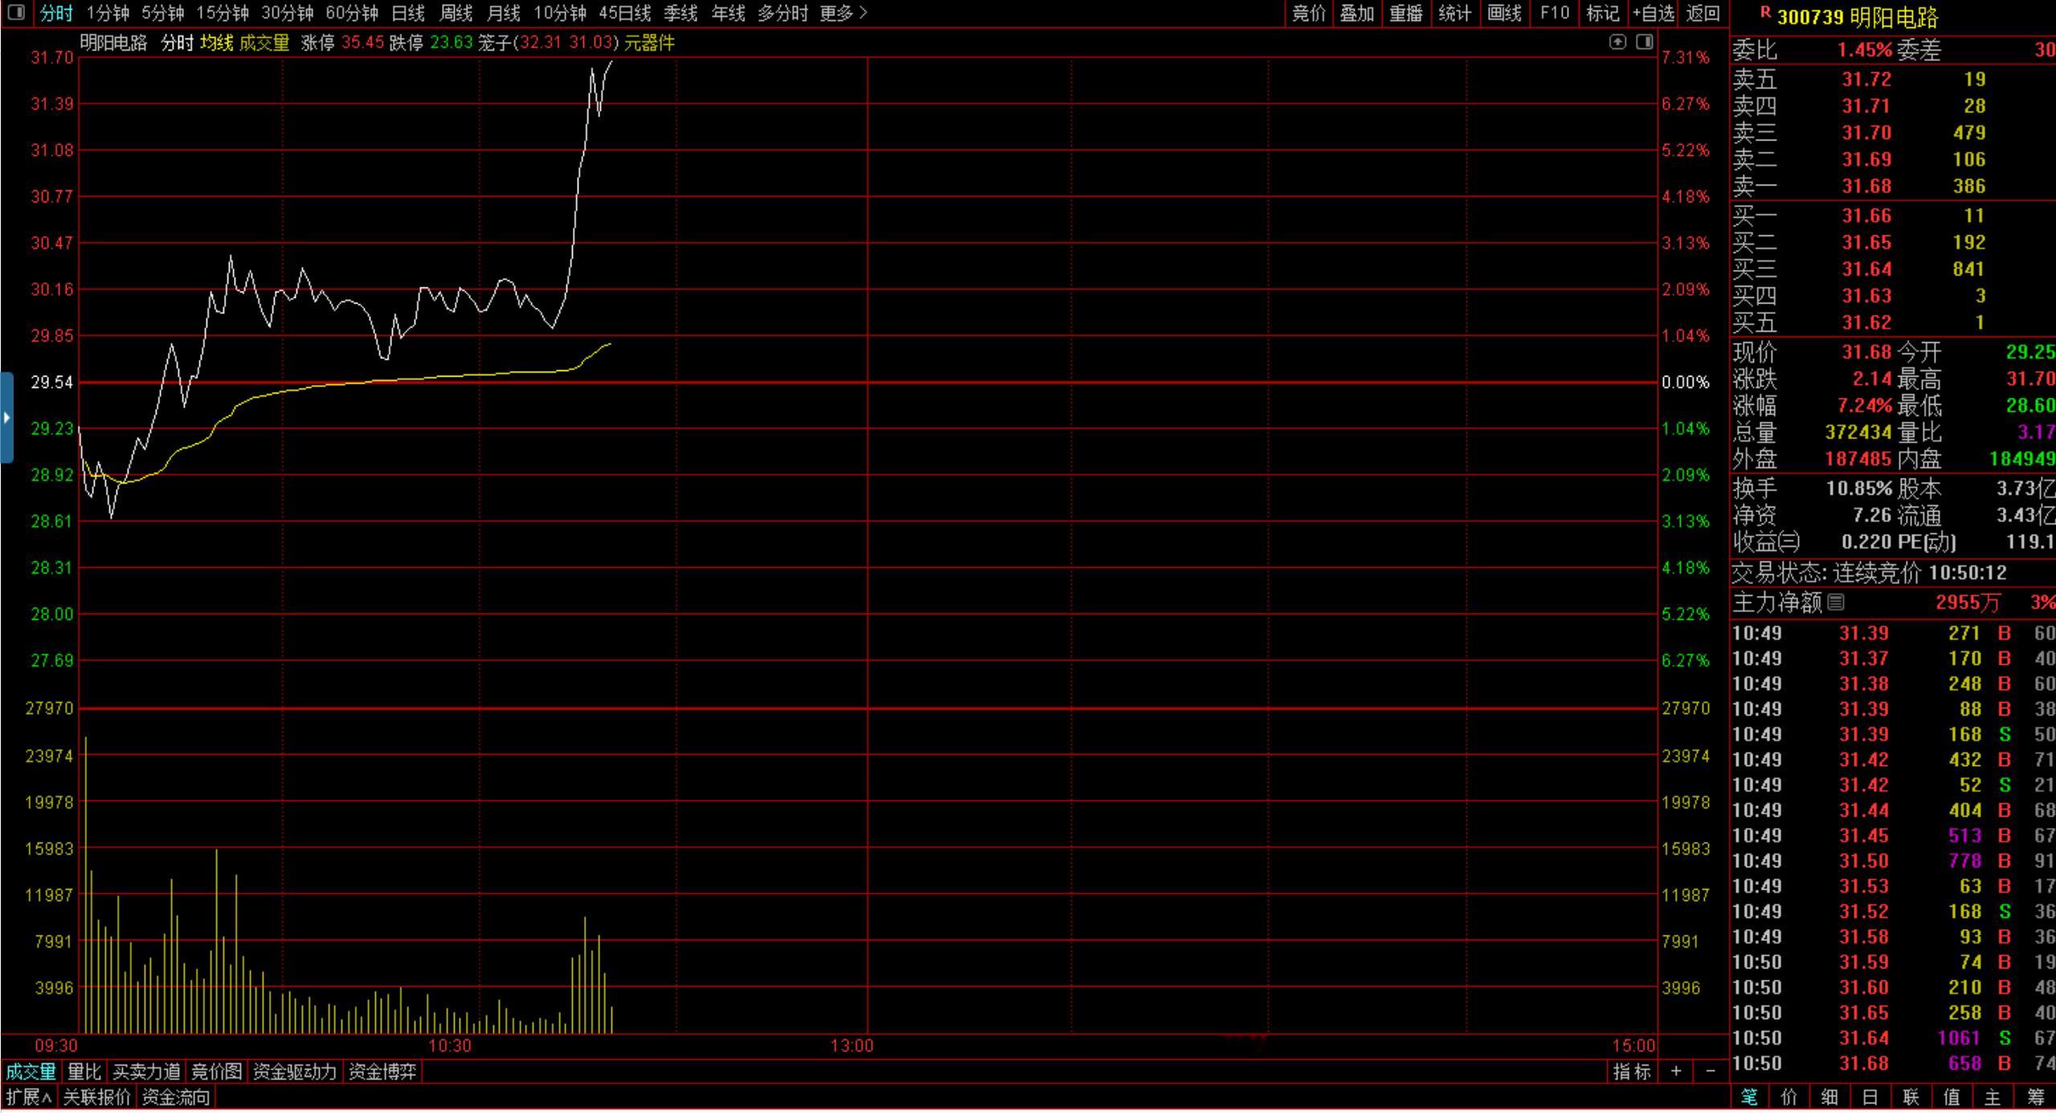Viewport: 2056px width, 1113px height.
Task: Click the panel layout icon at top-left
Action: (16, 13)
